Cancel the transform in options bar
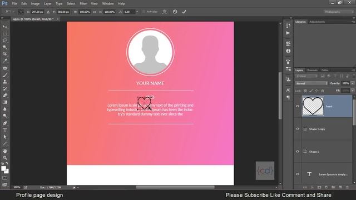 point(175,12)
